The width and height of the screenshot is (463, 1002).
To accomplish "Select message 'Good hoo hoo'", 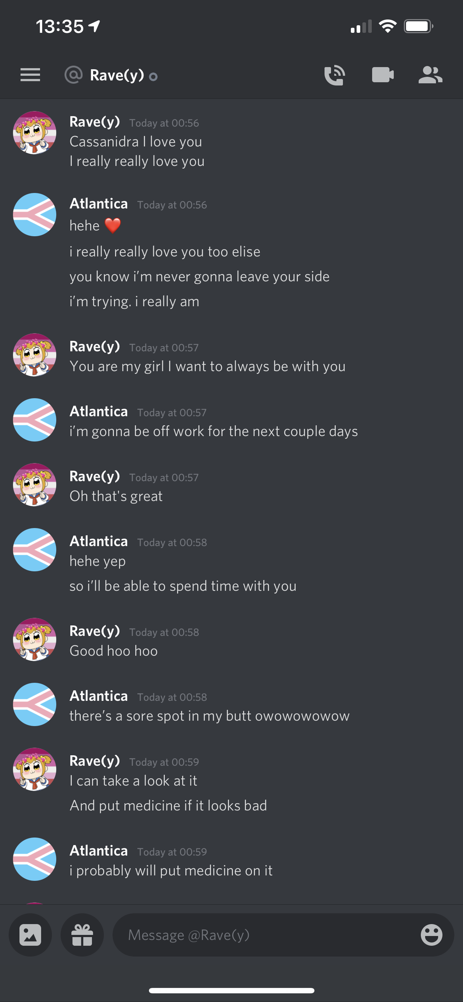I will click(114, 651).
